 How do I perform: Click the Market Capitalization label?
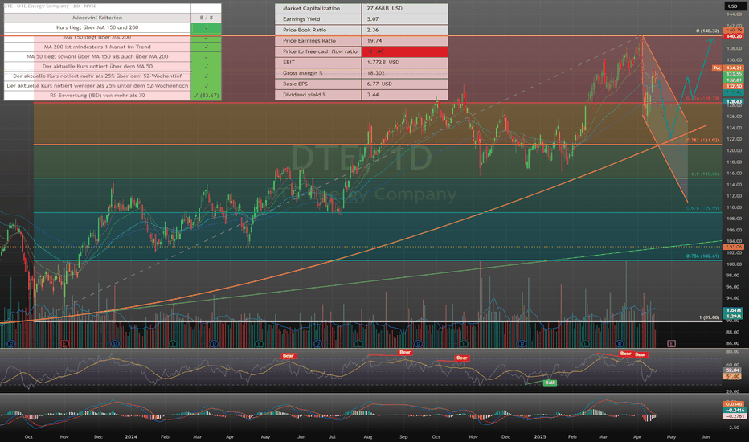click(312, 9)
